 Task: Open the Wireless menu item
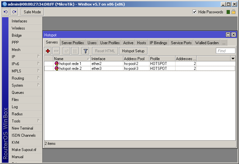pyautogui.click(x=25, y=28)
